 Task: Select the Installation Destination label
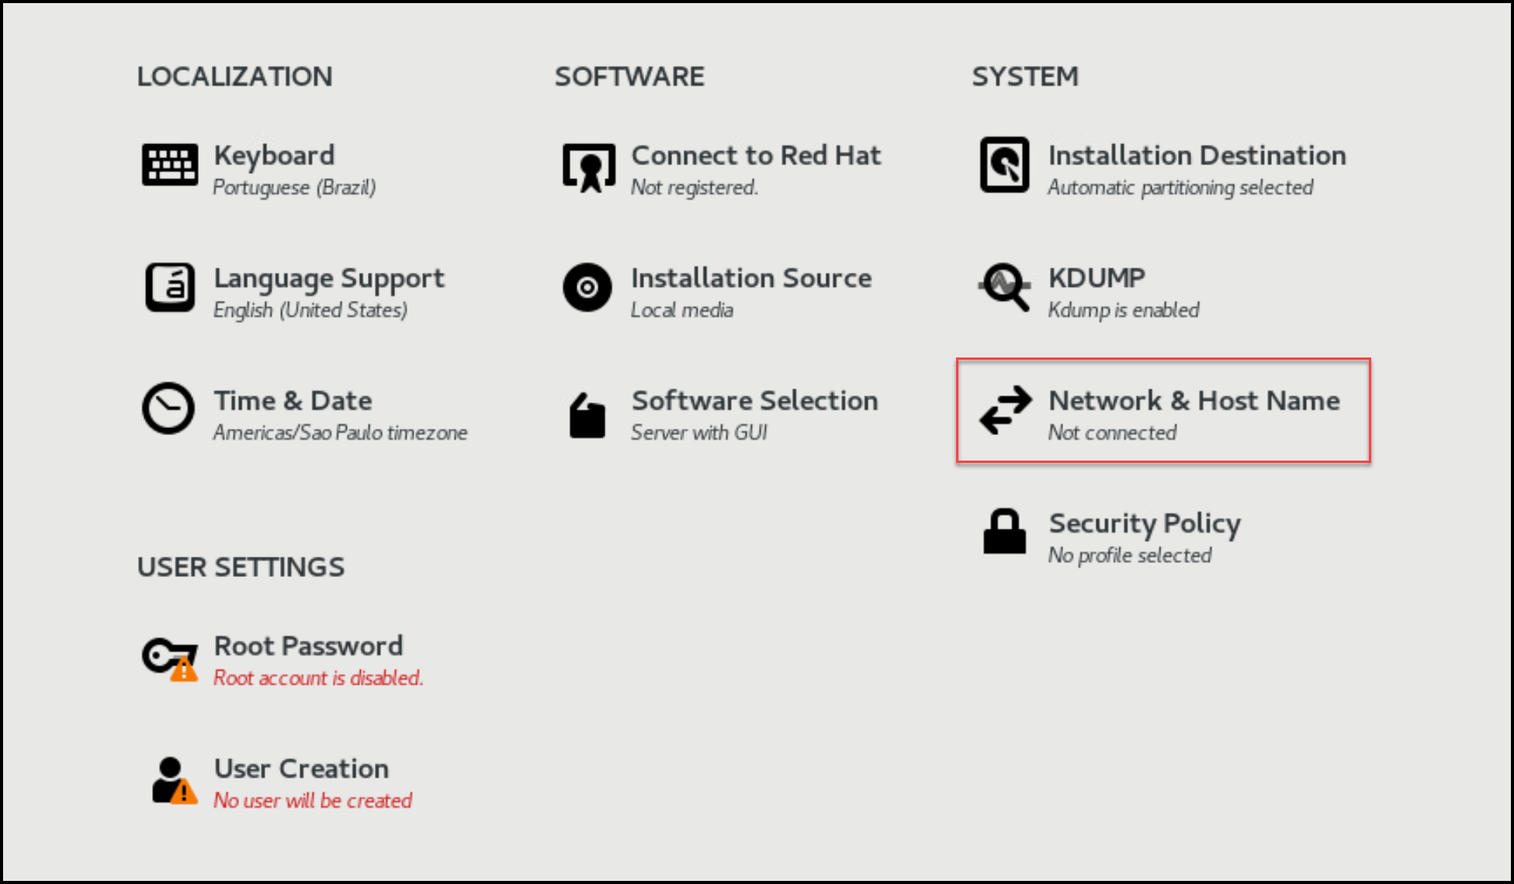tap(1196, 156)
